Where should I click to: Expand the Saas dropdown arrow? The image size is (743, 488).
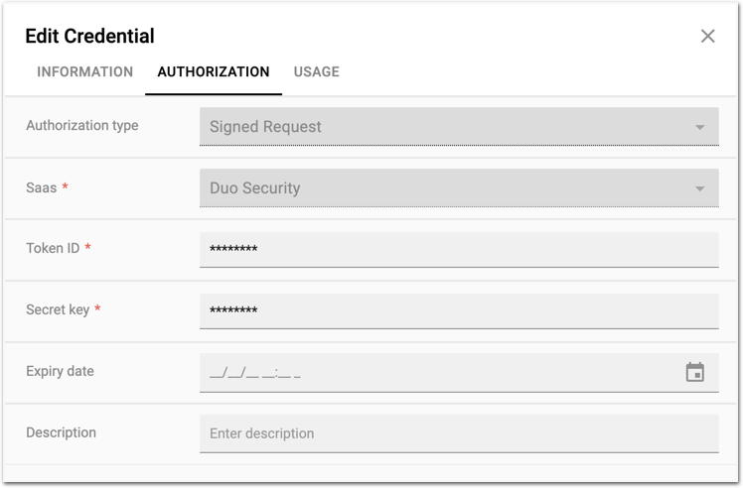tap(699, 189)
